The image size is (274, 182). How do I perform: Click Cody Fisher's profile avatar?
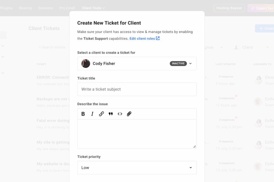[86, 63]
